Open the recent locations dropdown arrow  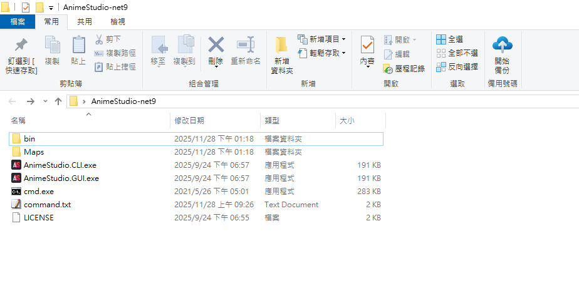click(x=45, y=101)
